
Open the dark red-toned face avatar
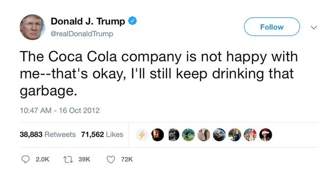(x=157, y=135)
